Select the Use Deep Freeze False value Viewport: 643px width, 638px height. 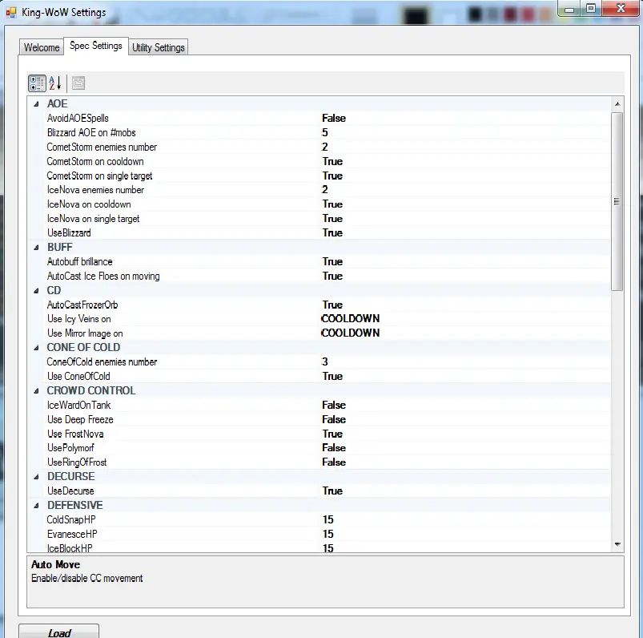[464, 419]
